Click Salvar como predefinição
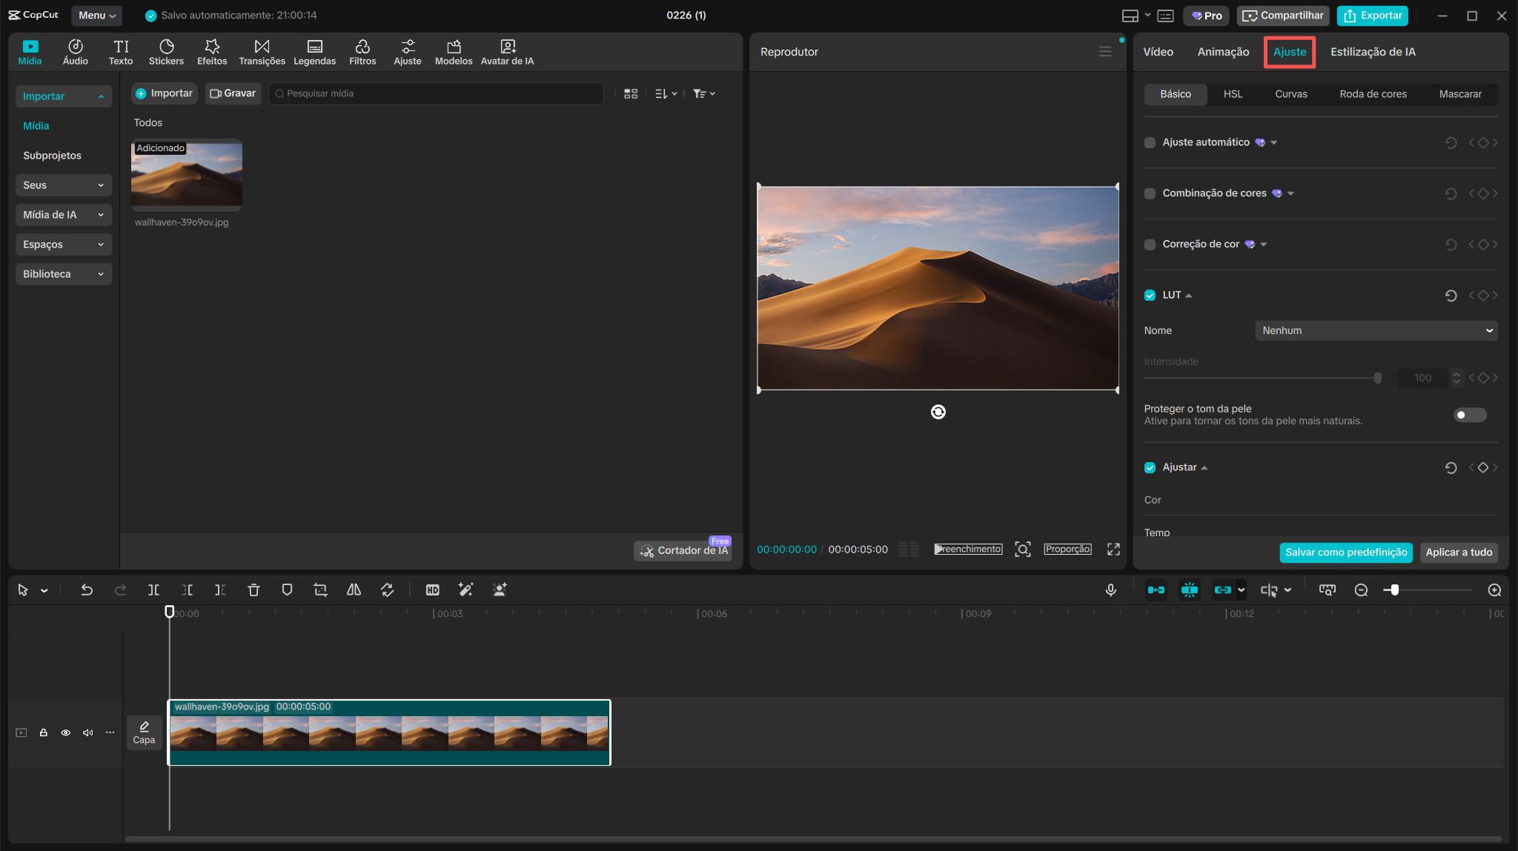The width and height of the screenshot is (1518, 851). (x=1345, y=552)
